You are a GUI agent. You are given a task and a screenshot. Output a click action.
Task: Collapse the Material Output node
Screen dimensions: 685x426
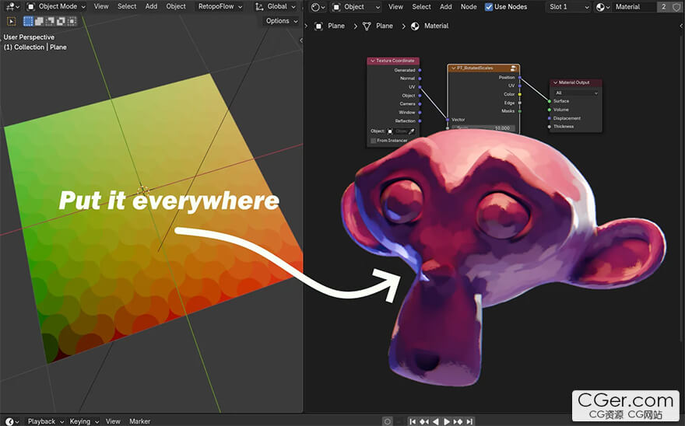click(556, 82)
